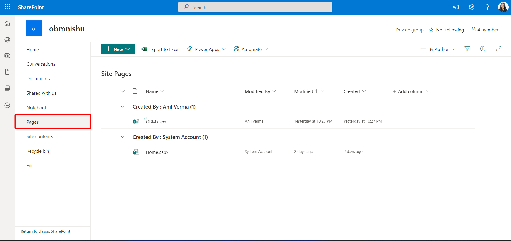The image size is (511, 241).
Task: Go to Home in site navigation
Action: click(x=33, y=50)
